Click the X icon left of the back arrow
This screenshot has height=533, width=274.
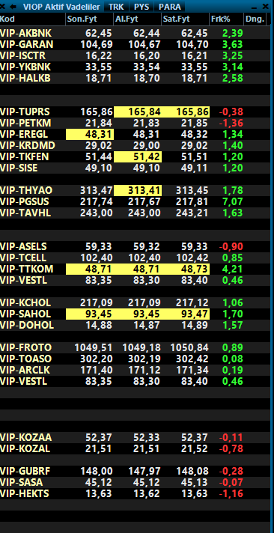coord(2,7)
